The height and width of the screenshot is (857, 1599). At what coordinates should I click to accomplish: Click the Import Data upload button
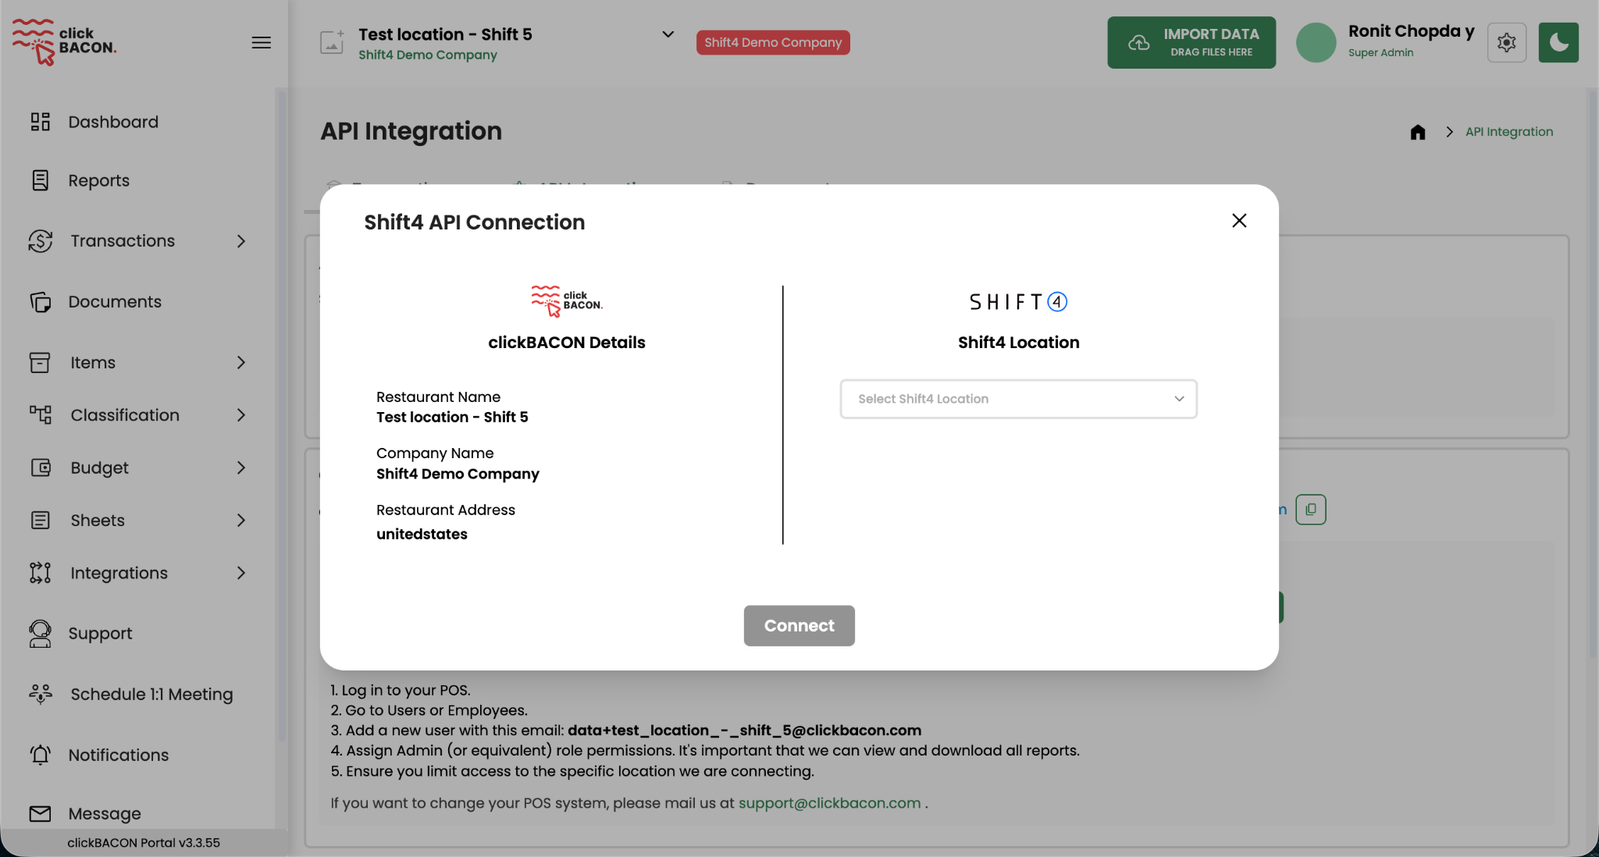pyautogui.click(x=1191, y=42)
